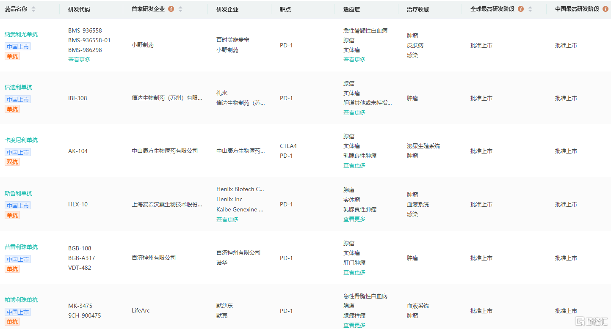Open 信迪利单抗 drug details
Image resolution: width=611 pixels, height=329 pixels.
(x=18, y=87)
